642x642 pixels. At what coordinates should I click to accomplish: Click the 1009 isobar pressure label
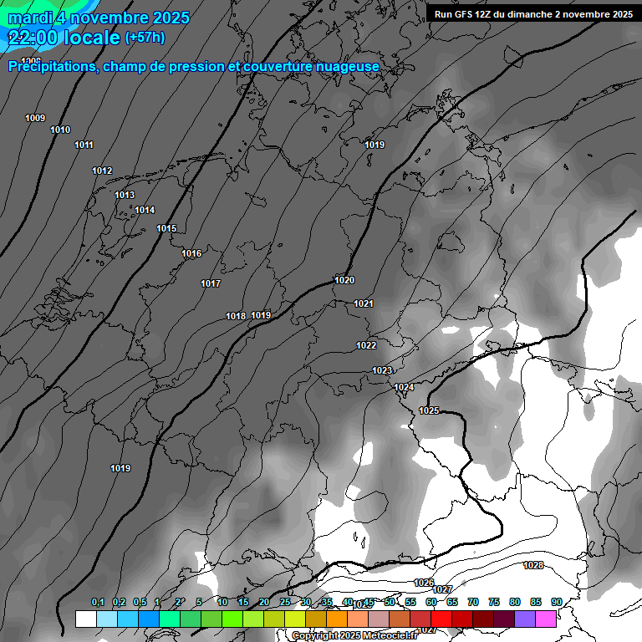(x=35, y=118)
